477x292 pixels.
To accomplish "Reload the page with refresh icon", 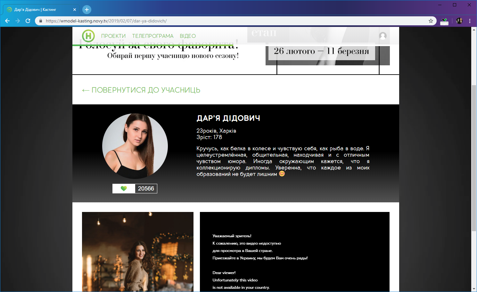I will (x=28, y=21).
